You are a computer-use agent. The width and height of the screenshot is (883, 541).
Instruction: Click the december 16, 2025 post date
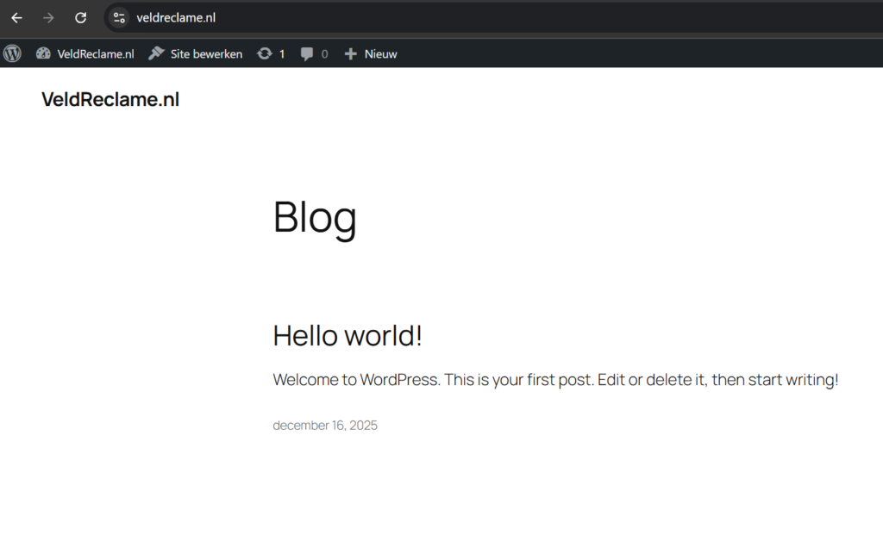(325, 425)
